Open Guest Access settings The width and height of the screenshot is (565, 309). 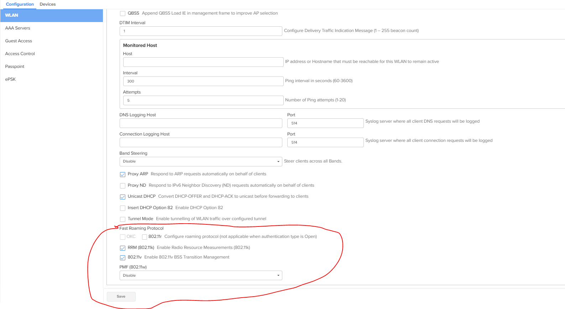click(x=19, y=41)
